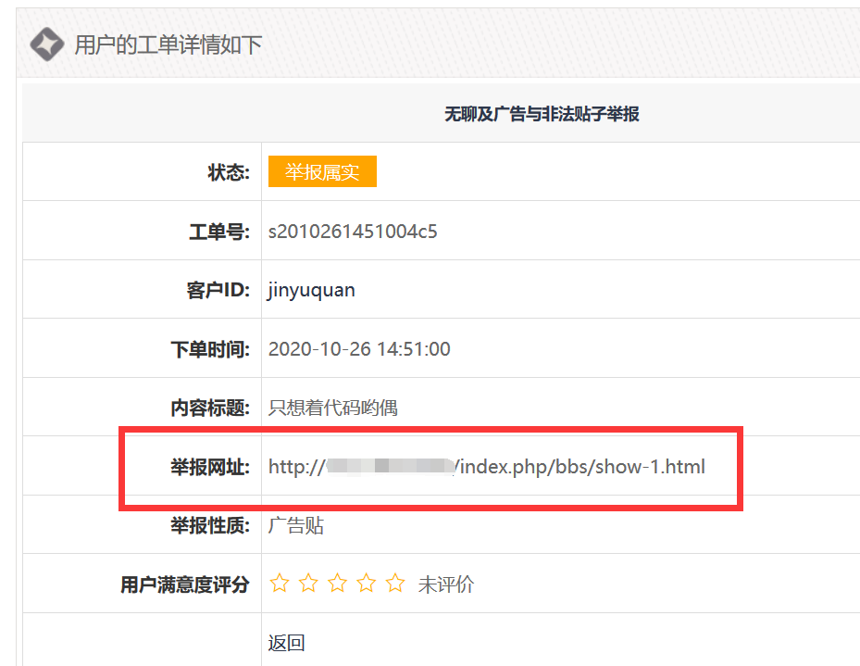
Task: Open the reported URL ending in show-1.html
Action: pyautogui.click(x=486, y=467)
